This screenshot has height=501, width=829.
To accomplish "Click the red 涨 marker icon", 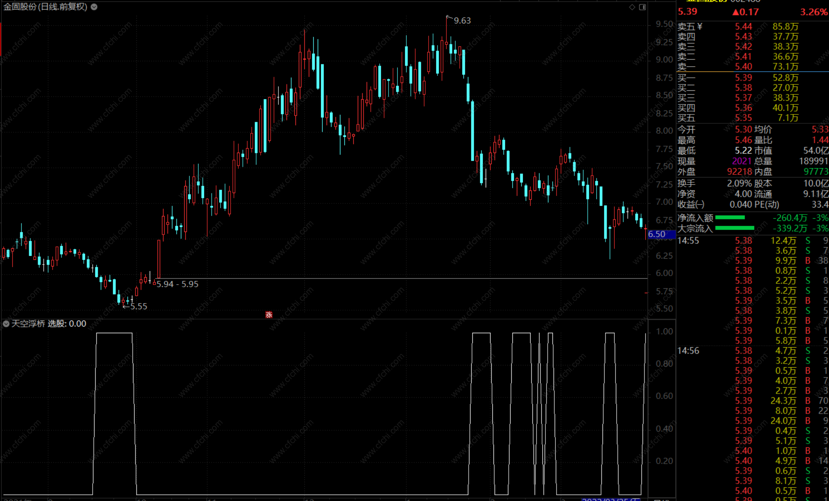I will [269, 315].
